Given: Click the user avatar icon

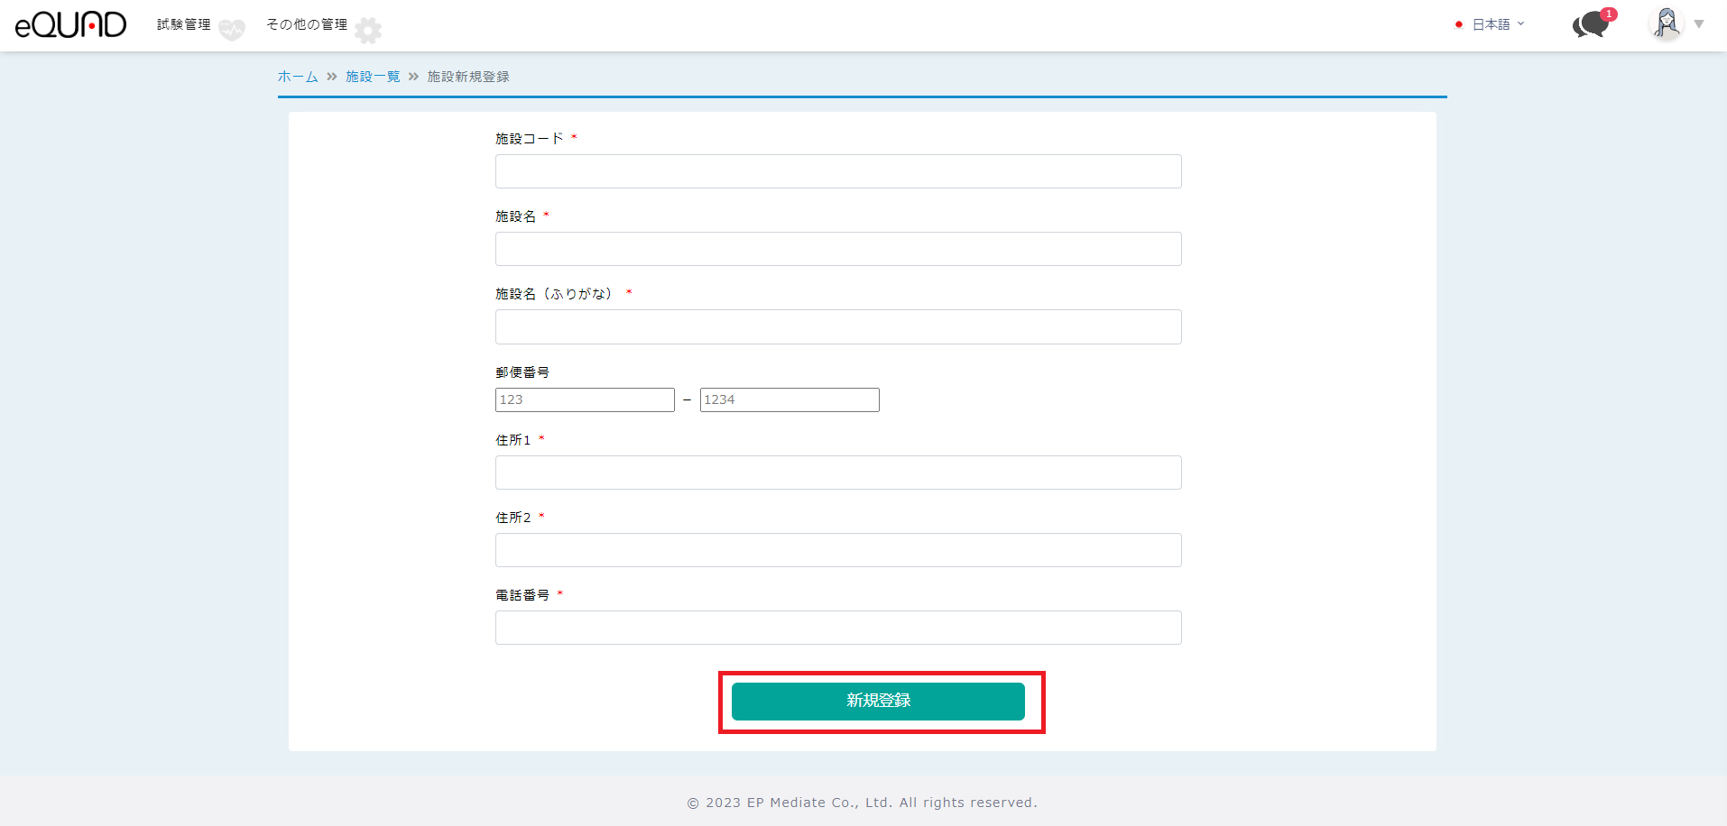Looking at the screenshot, I should (1667, 23).
